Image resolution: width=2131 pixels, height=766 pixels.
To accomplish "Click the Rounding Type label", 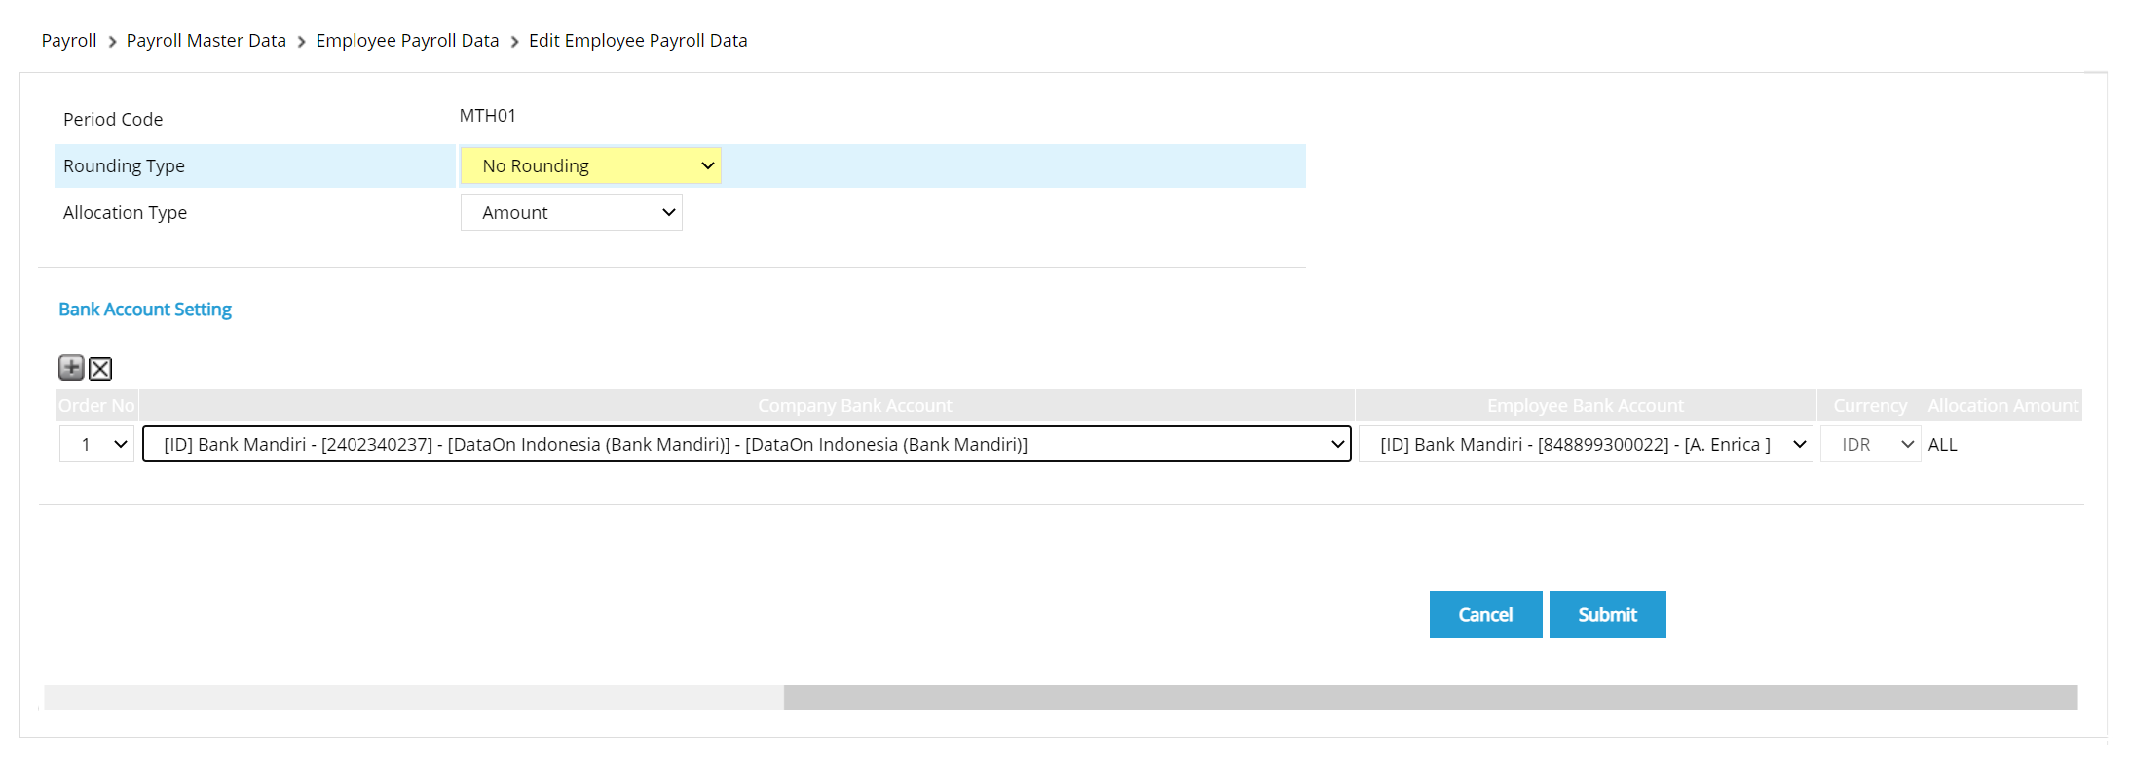I will click(124, 165).
